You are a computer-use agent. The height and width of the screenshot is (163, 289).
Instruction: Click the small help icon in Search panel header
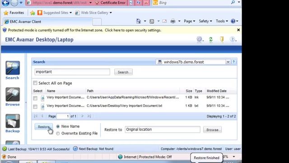tap(233, 62)
